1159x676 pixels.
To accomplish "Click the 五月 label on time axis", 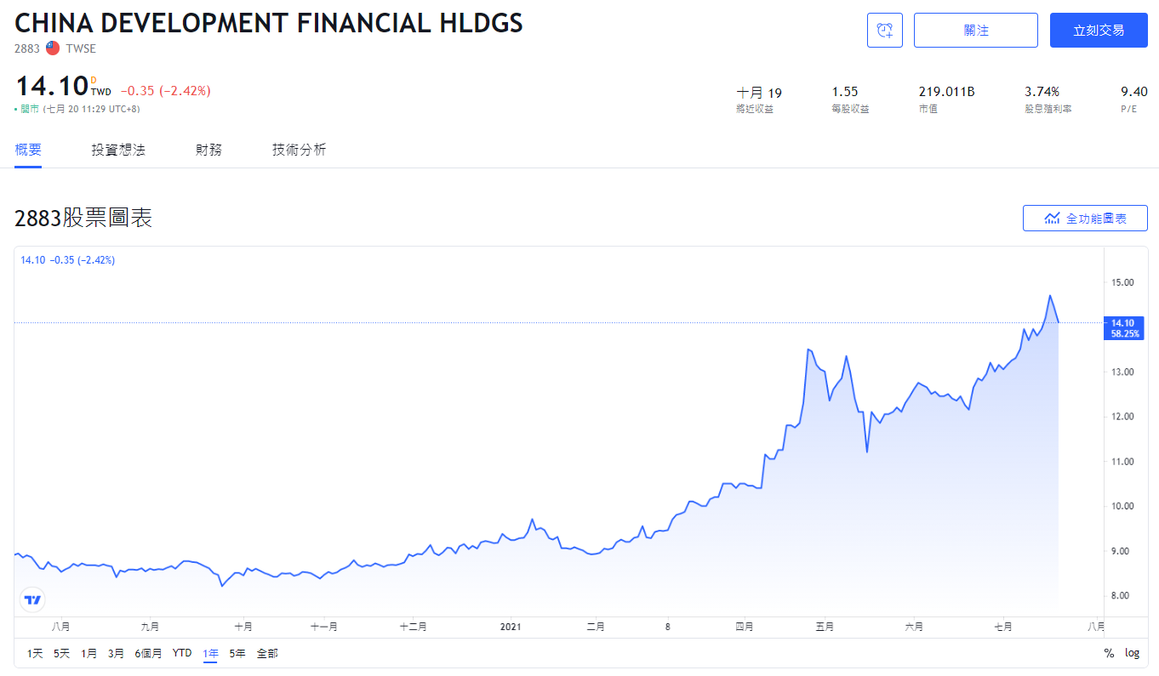I will [825, 627].
